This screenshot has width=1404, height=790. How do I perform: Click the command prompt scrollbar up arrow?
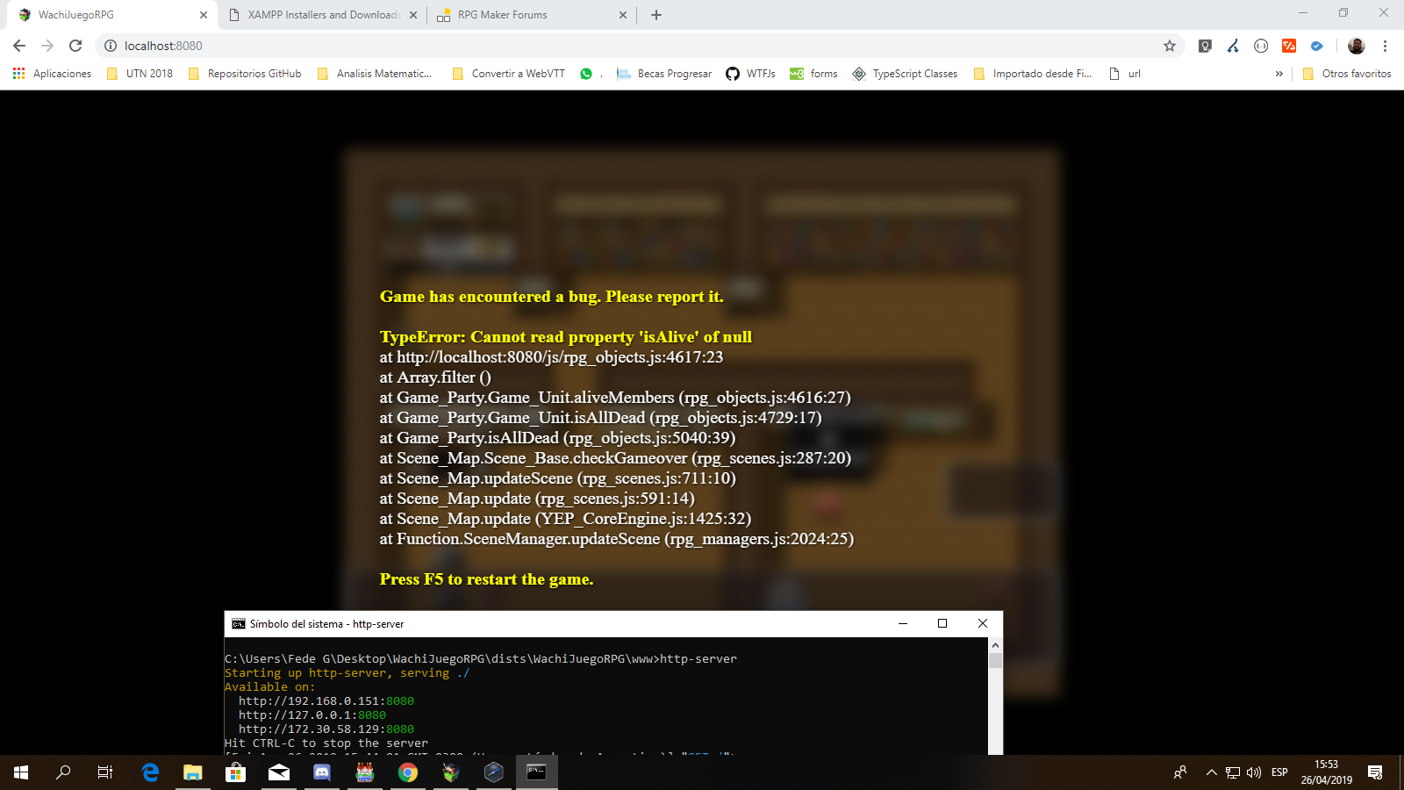[995, 645]
